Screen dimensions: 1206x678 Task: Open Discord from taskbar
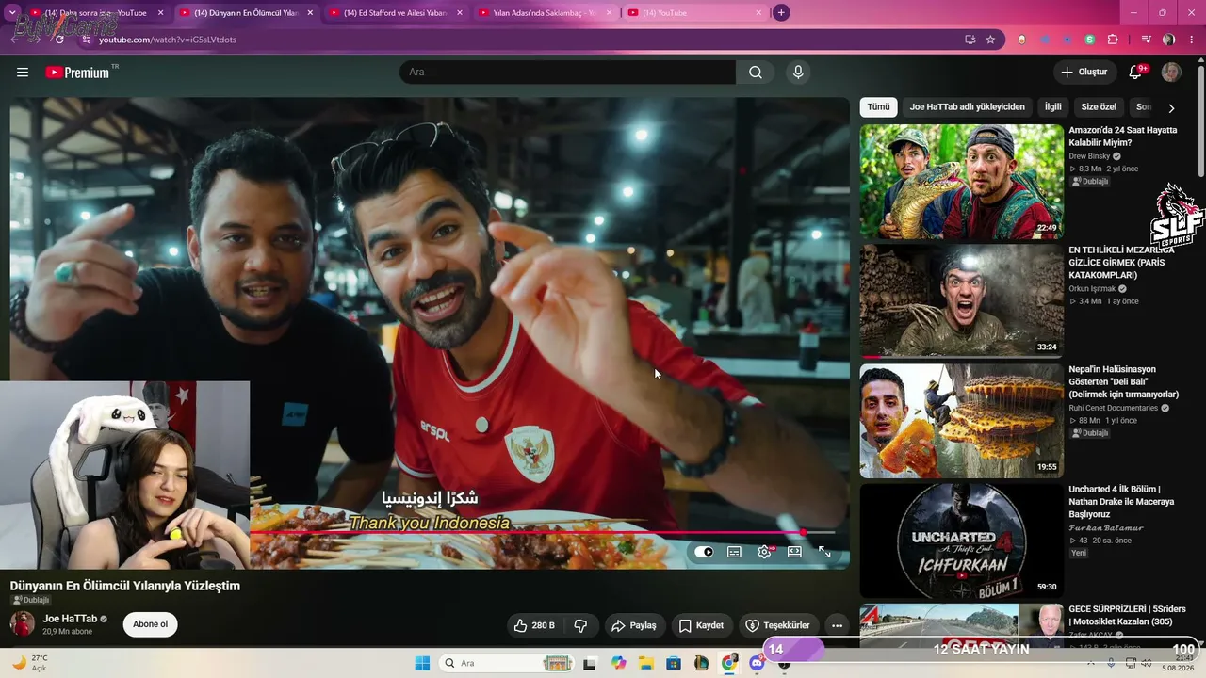pyautogui.click(x=757, y=663)
